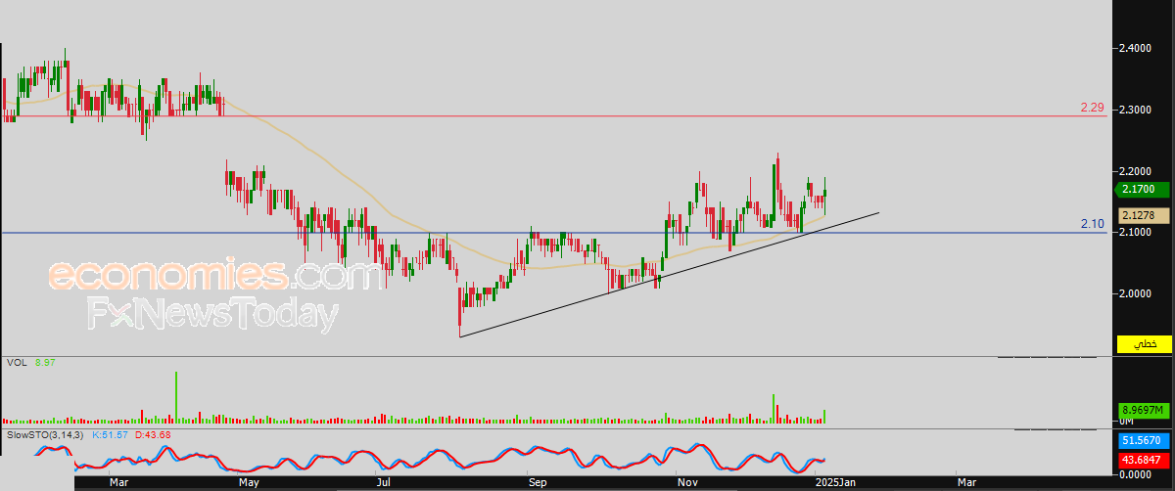Screen dimensions: 1175x491
Task: Click the red 43.6847 stochastic D tag
Action: [x=1145, y=460]
